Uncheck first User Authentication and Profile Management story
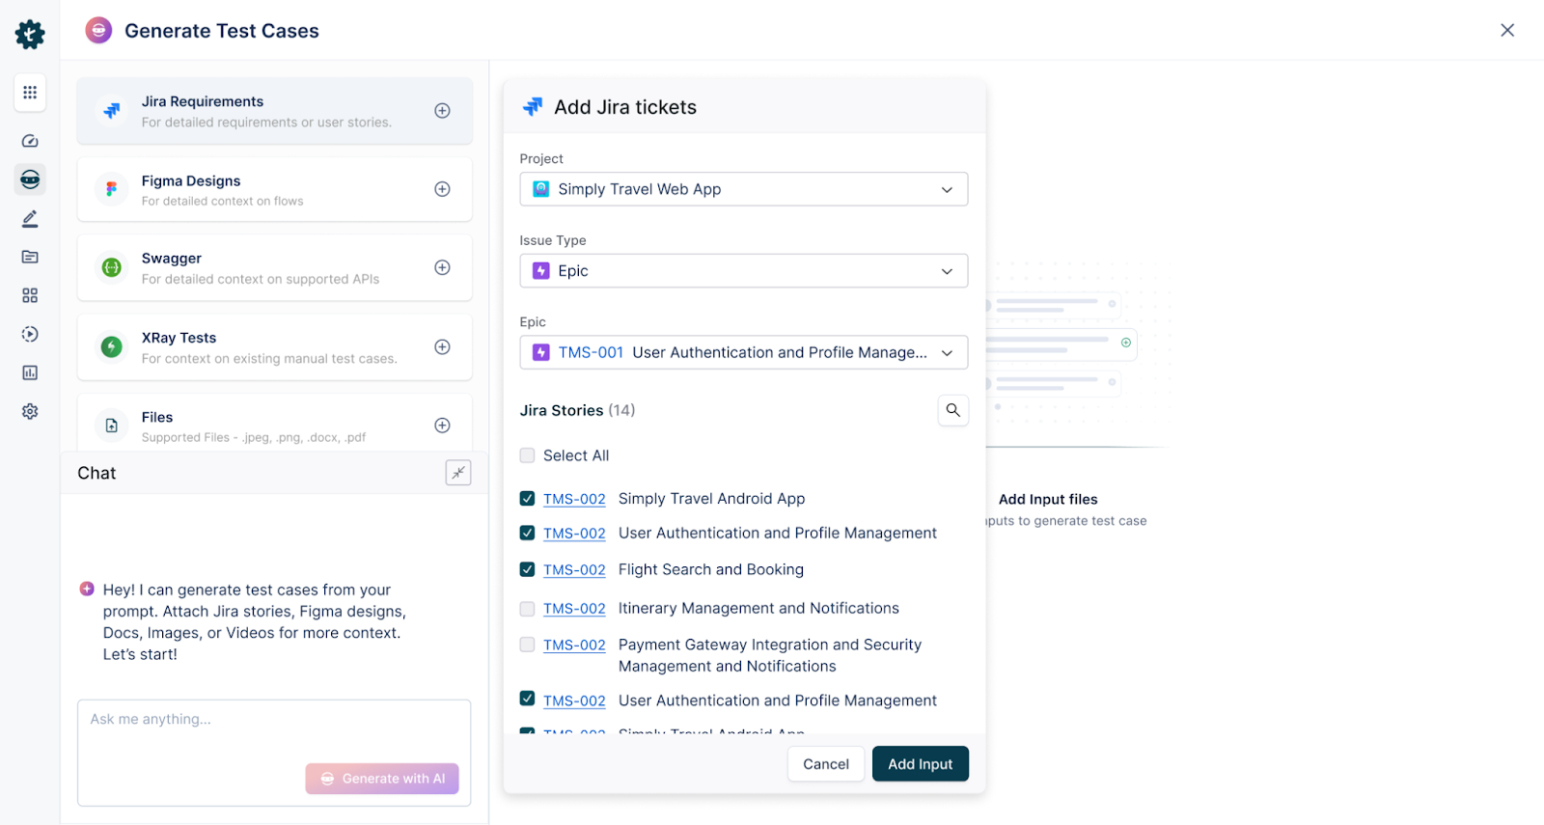Screen dimensions: 1544x825 click(x=527, y=533)
